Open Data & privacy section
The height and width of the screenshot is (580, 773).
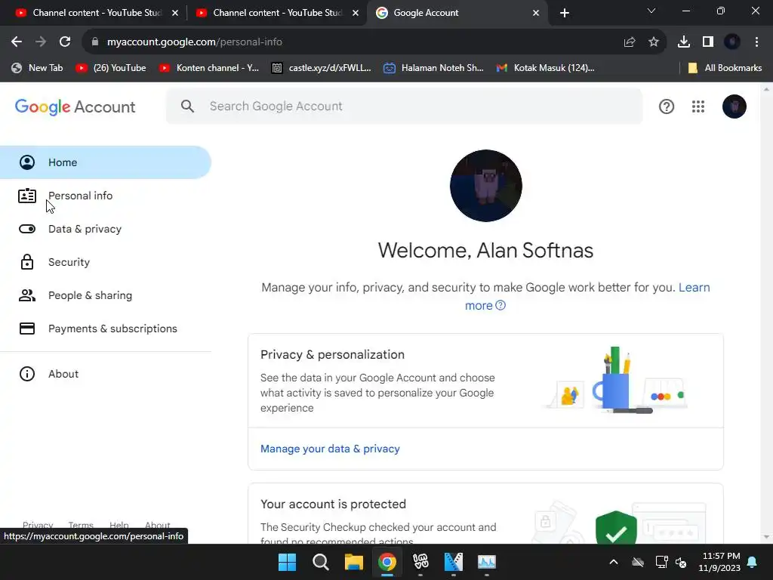pos(106,229)
